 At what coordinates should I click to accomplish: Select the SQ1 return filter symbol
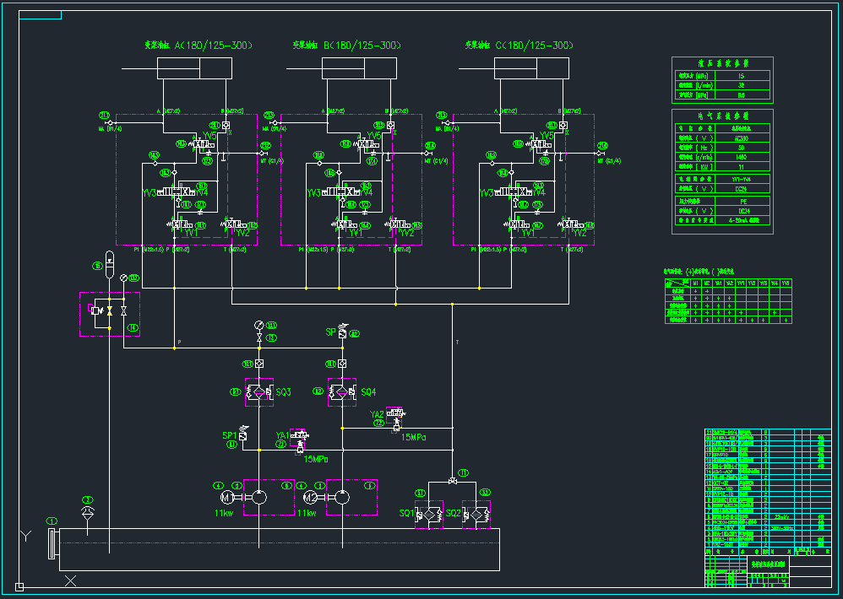click(428, 514)
